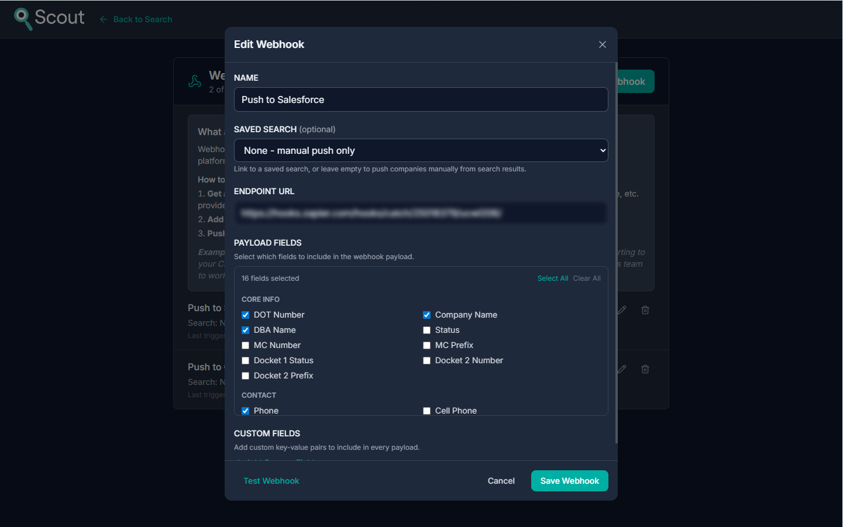Click the trash icon on the second webhook row
Viewport: 843px width, 527px height.
pos(645,368)
